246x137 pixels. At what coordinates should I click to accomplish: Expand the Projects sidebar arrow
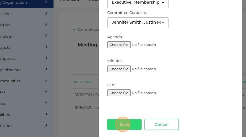pyautogui.click(x=46, y=47)
